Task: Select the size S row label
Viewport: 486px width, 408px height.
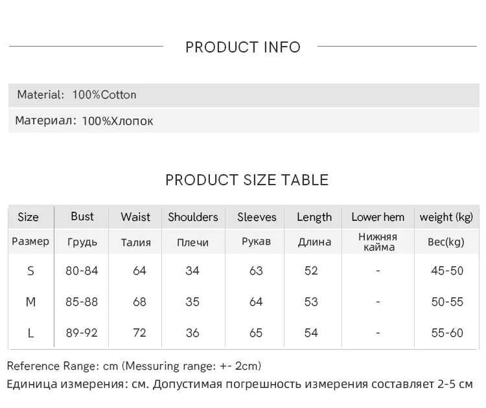Action: [x=30, y=271]
